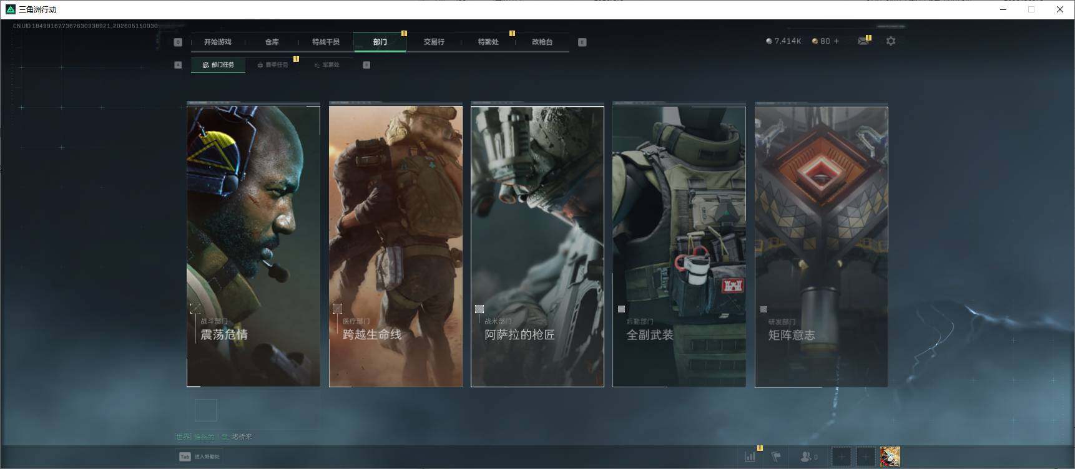The width and height of the screenshot is (1075, 469).
Task: Open the 特战干员 tab
Action: click(326, 42)
